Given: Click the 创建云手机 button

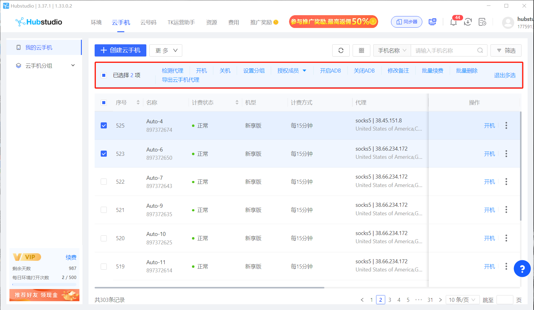Looking at the screenshot, I should click(120, 50).
